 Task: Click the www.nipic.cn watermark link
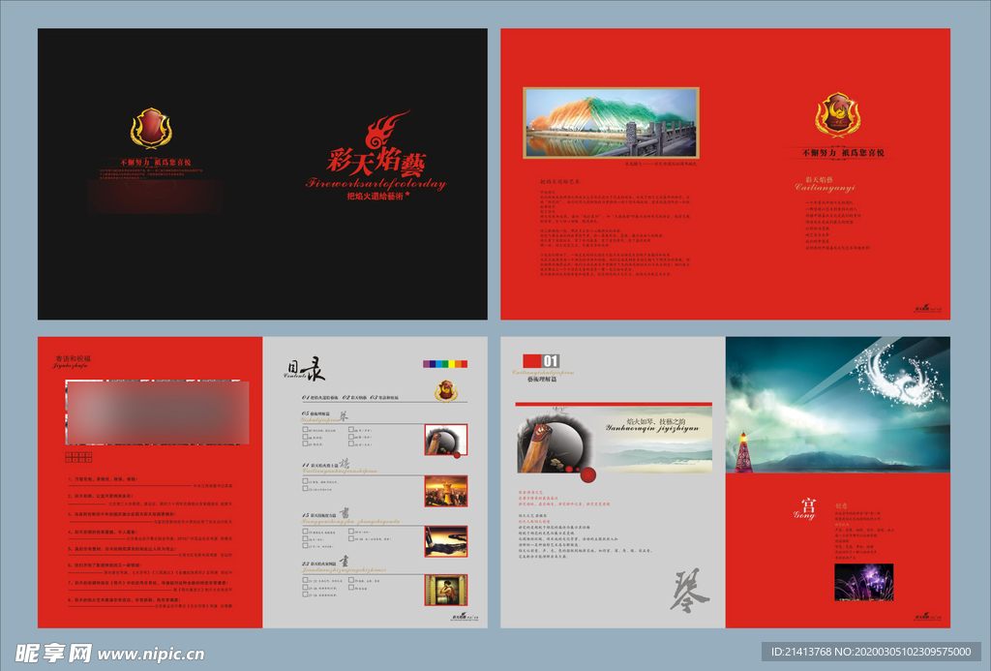150,654
